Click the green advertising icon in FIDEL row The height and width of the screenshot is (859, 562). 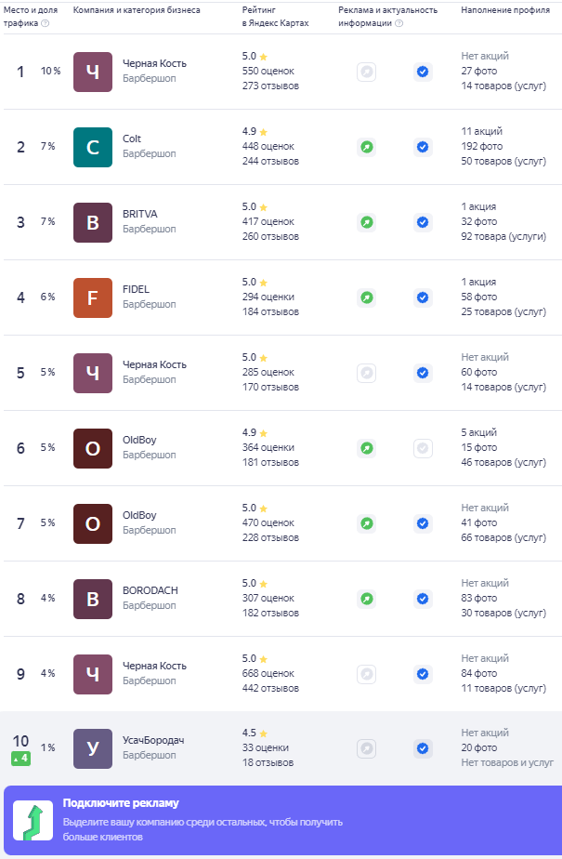point(367,297)
